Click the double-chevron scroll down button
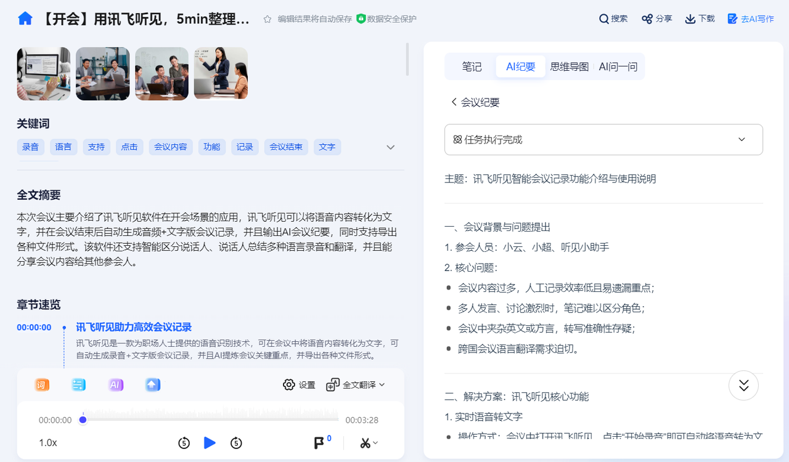Image resolution: width=789 pixels, height=462 pixels. 743,385
